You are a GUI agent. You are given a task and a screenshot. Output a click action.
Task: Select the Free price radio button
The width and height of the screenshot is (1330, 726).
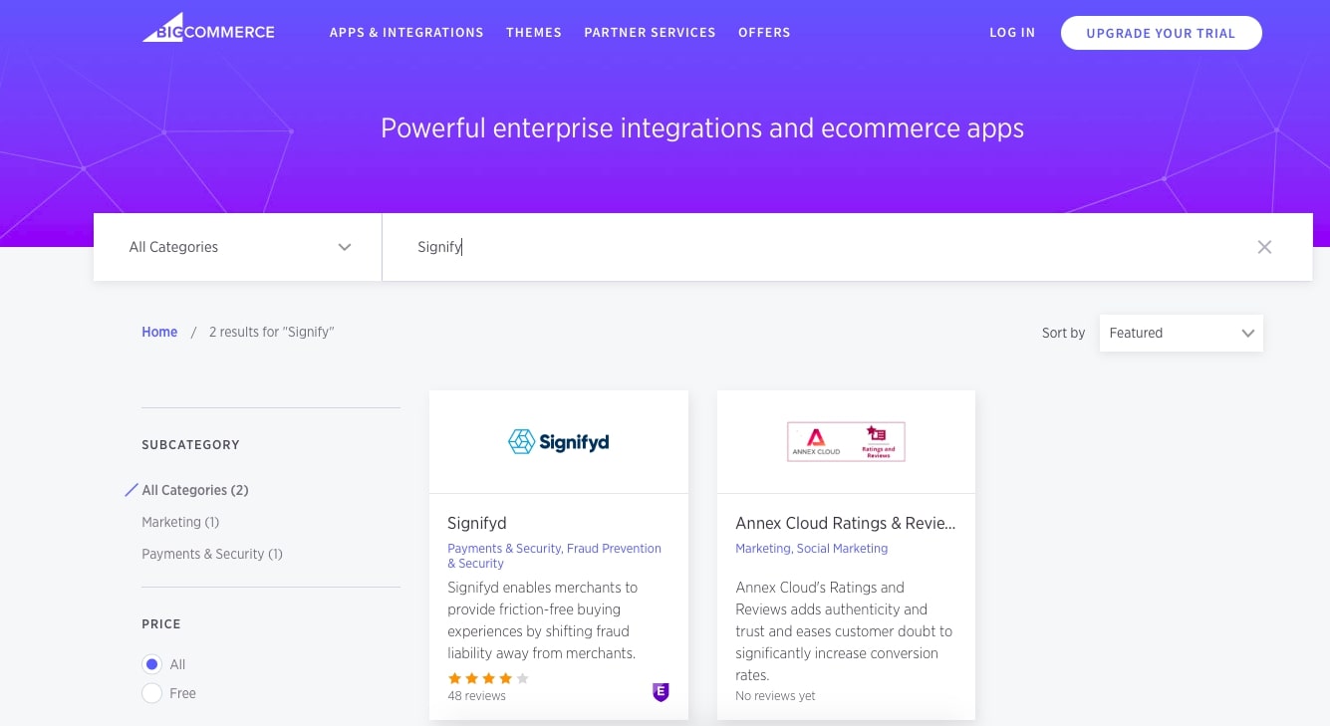tap(152, 693)
